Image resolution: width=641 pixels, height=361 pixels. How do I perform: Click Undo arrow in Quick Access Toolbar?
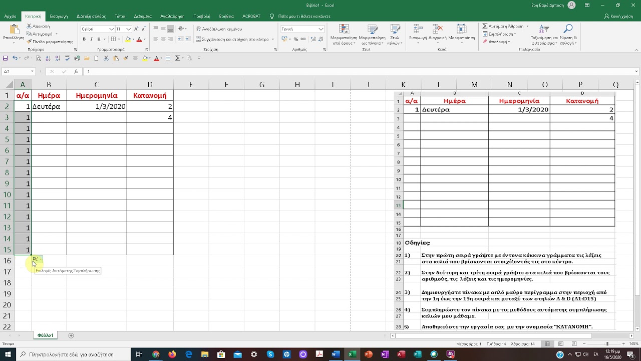(15, 58)
